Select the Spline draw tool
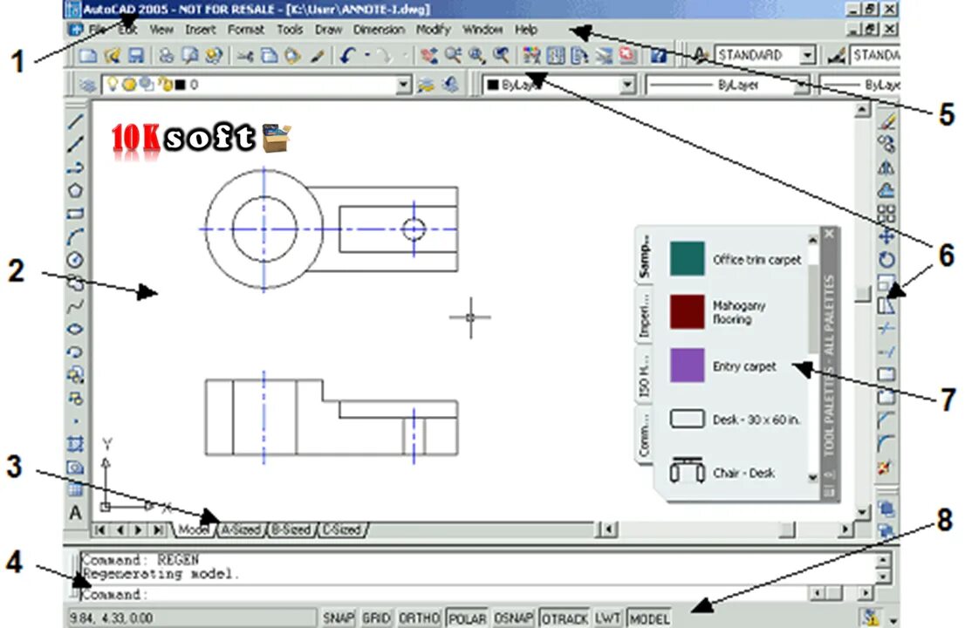Image resolution: width=965 pixels, height=628 pixels. click(75, 305)
